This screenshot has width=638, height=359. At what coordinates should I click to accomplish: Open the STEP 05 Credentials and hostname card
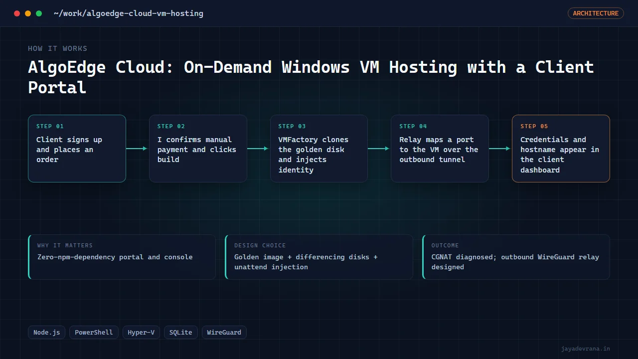[x=561, y=149]
